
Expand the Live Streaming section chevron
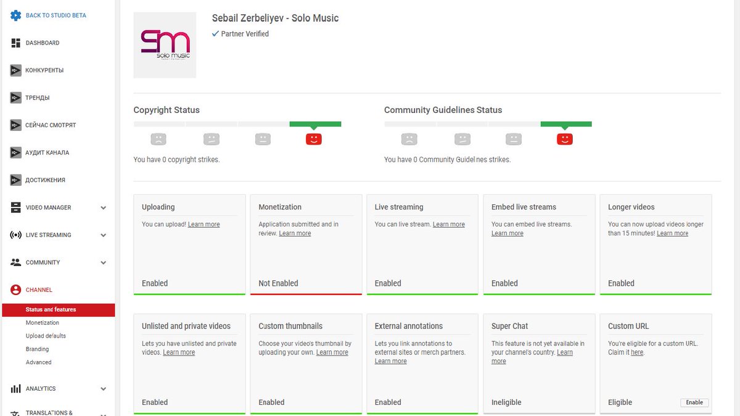[x=104, y=235]
